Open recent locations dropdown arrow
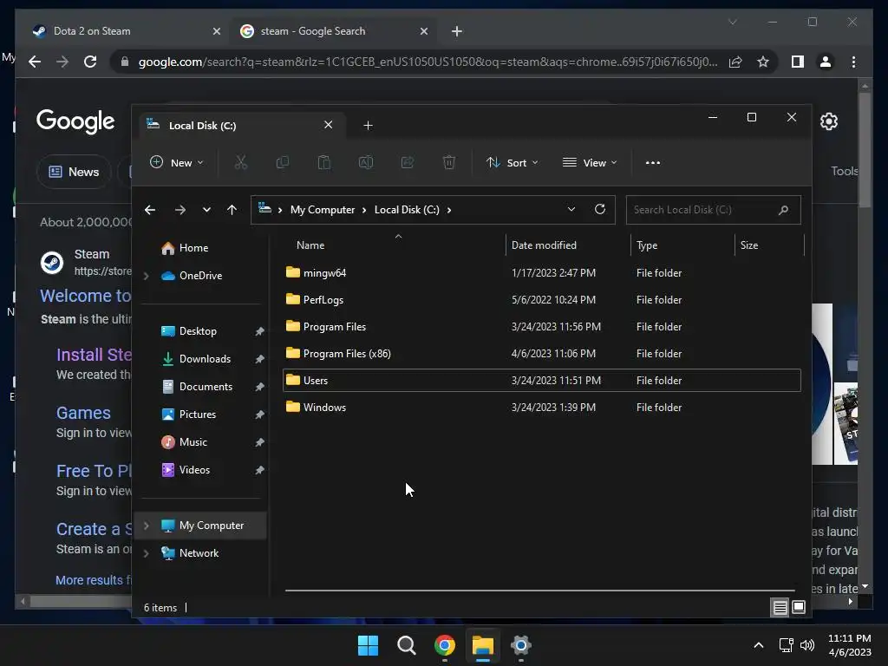 (206, 210)
